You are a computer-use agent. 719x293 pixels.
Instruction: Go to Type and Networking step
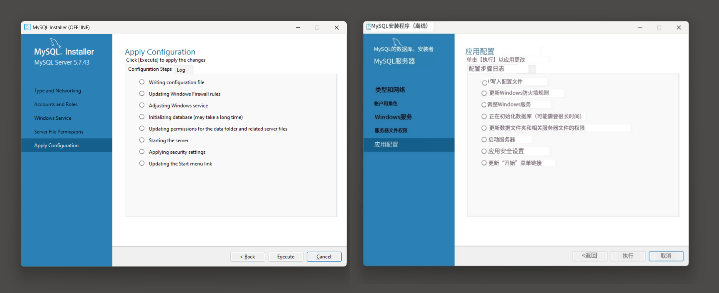click(58, 91)
